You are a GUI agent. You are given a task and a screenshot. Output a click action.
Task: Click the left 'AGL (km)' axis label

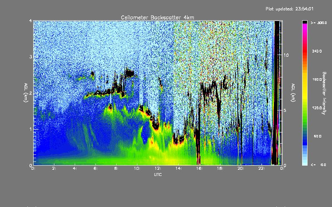tap(26, 93)
